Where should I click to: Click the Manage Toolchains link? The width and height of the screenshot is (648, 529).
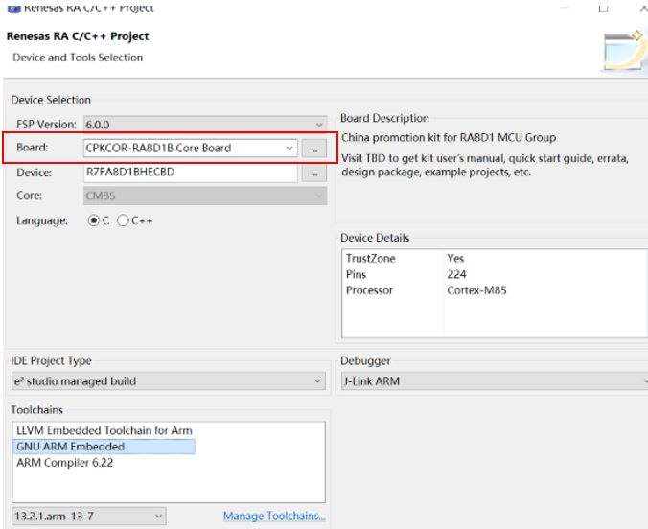274,516
